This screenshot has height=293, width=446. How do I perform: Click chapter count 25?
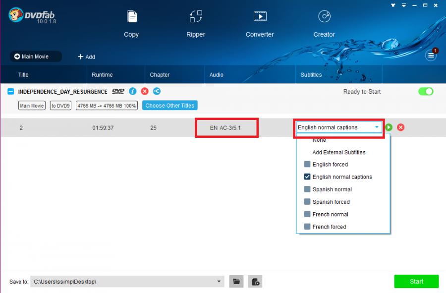point(153,128)
